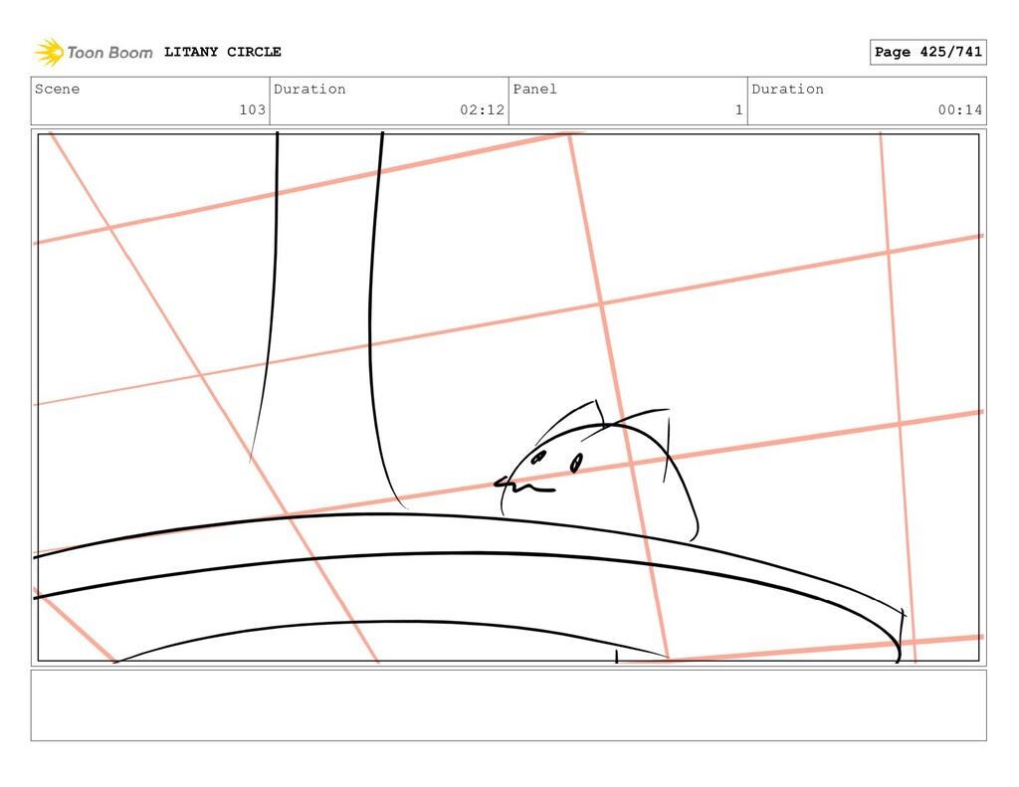The image size is (1019, 787).
Task: Click scene number 103
Action: click(252, 109)
